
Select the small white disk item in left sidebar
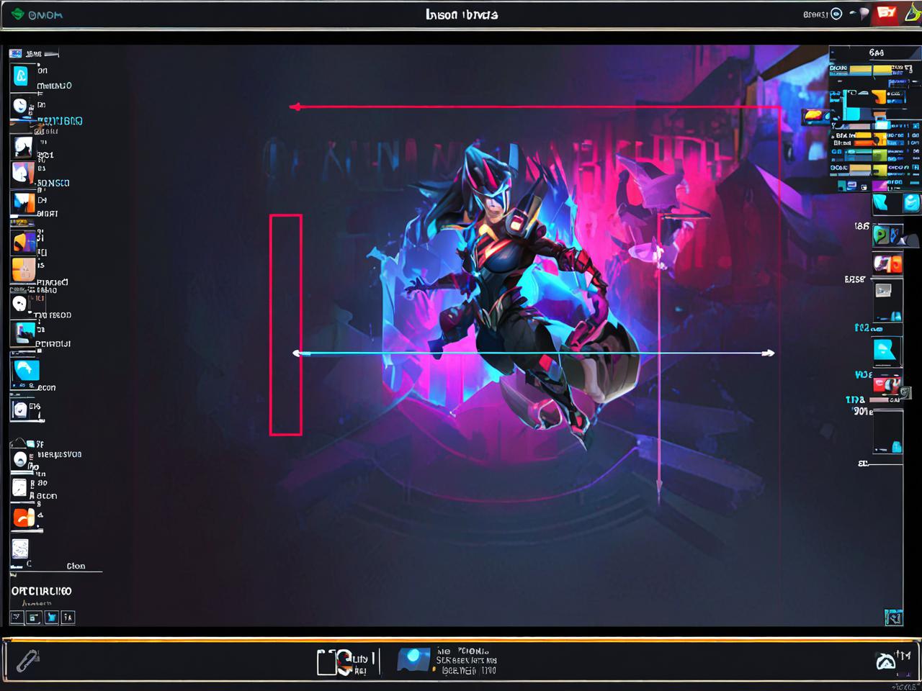pos(20,410)
